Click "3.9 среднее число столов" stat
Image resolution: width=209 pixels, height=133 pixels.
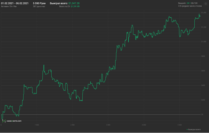coord(190,6)
